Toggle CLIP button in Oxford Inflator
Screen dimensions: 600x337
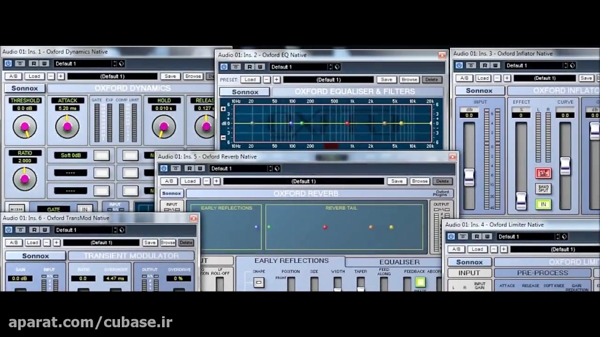(543, 173)
